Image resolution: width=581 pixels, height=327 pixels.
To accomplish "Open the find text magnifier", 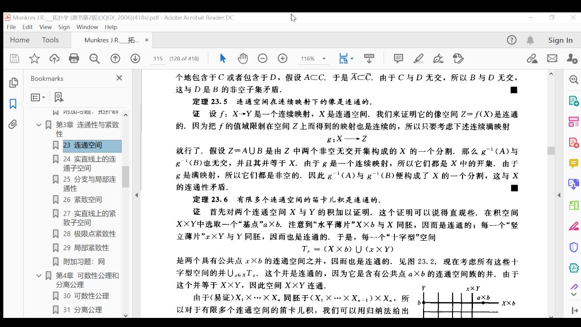I will click(94, 59).
